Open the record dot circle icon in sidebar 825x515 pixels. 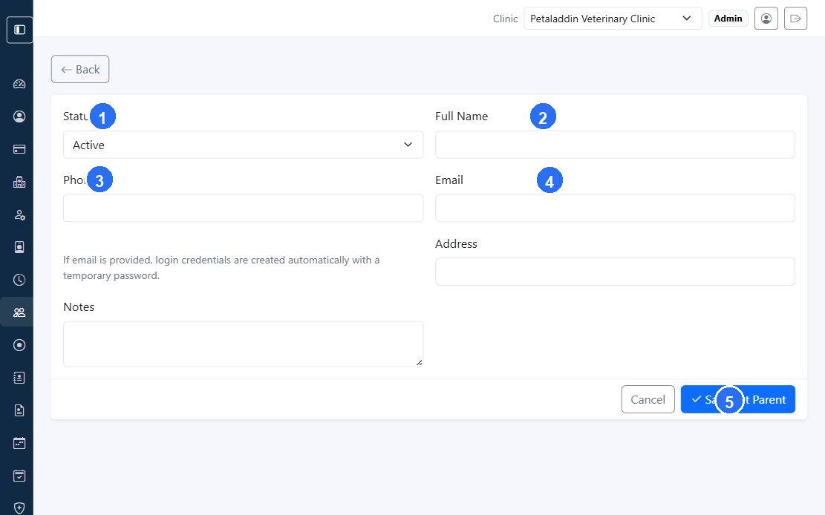tap(19, 345)
